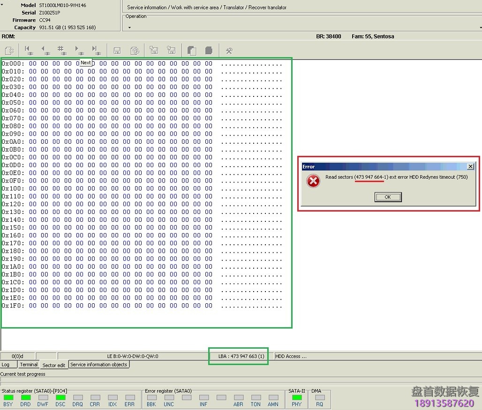Click the Previous sector arrow icon
This screenshot has height=410, width=482.
(45, 50)
